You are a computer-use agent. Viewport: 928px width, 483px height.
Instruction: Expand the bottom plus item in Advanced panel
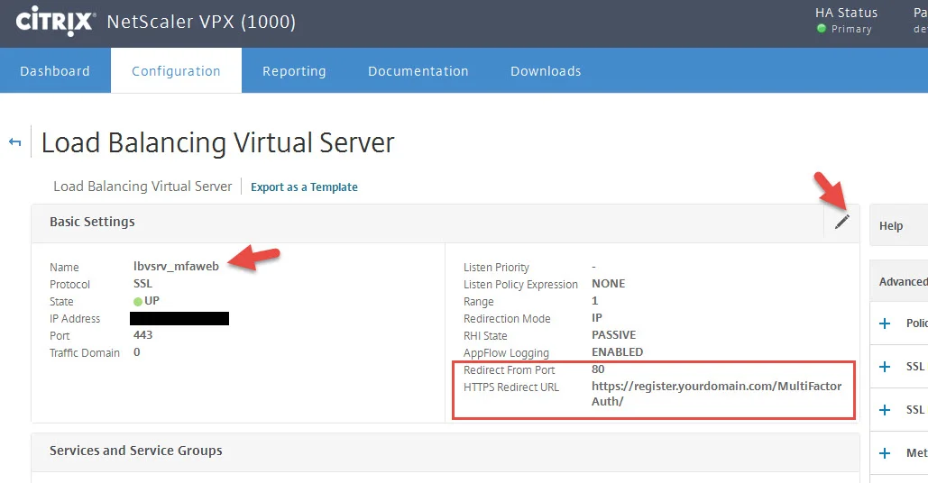(x=885, y=453)
